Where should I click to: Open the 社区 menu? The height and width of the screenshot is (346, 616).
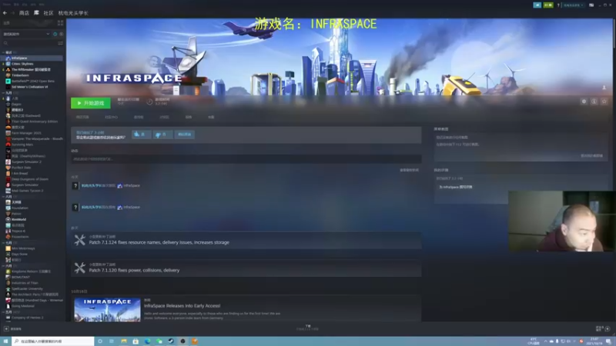(x=49, y=13)
